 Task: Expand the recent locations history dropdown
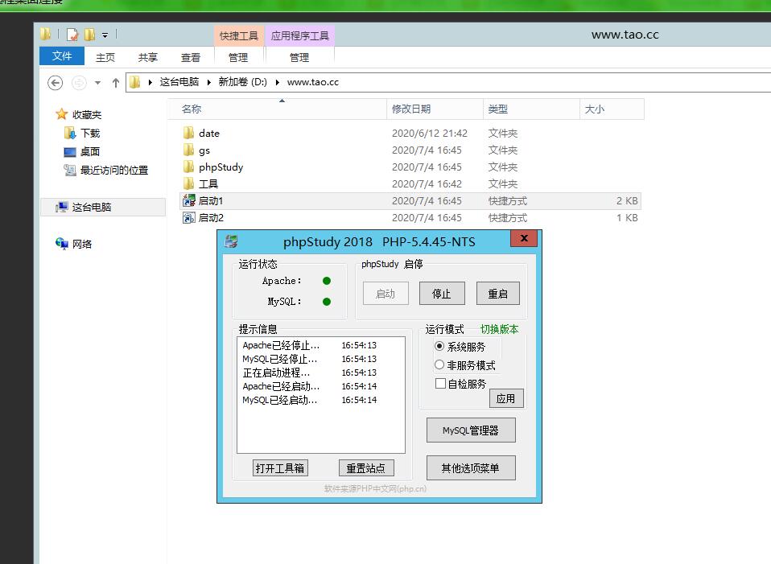97,83
